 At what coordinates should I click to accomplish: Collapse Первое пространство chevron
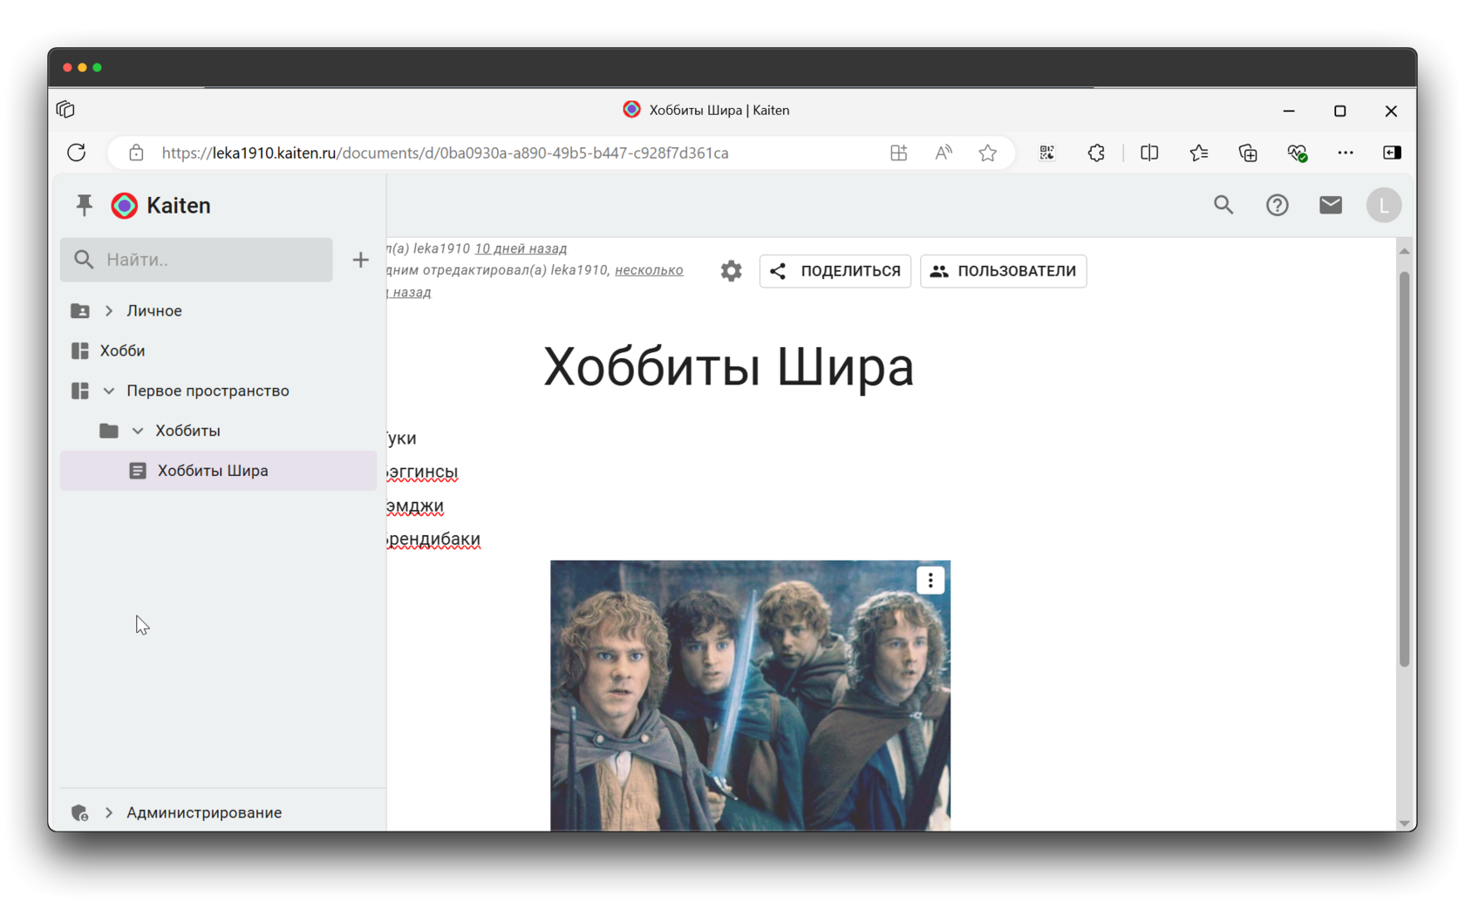point(109,390)
